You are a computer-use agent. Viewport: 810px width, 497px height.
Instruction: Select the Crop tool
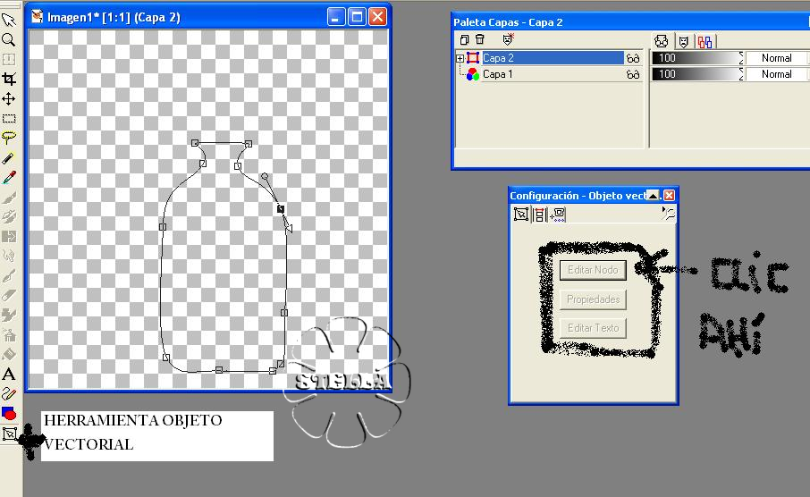point(9,79)
